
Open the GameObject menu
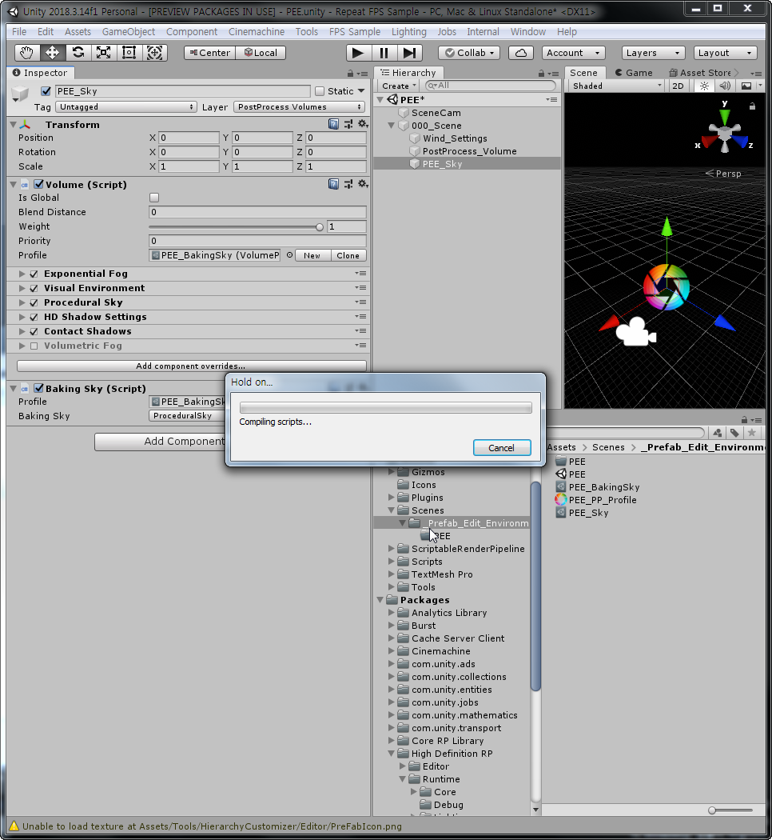click(129, 32)
